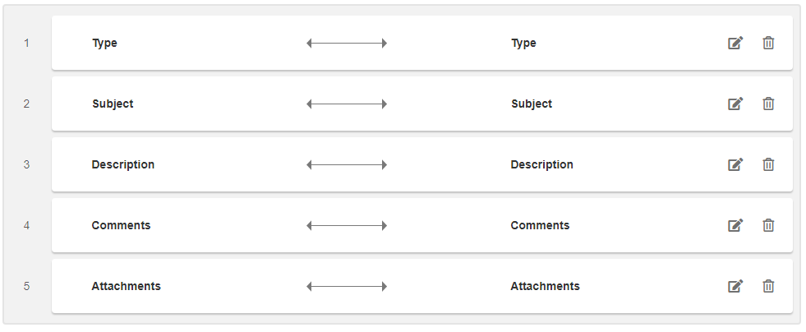Click the Type sync direction arrow
The height and width of the screenshot is (332, 806).
[x=347, y=43]
